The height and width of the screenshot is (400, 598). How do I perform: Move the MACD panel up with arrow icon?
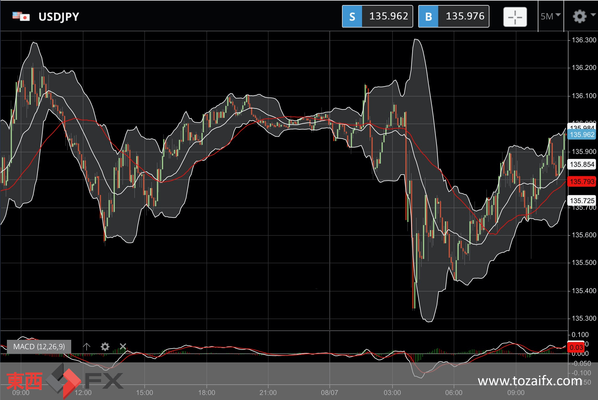pos(87,346)
